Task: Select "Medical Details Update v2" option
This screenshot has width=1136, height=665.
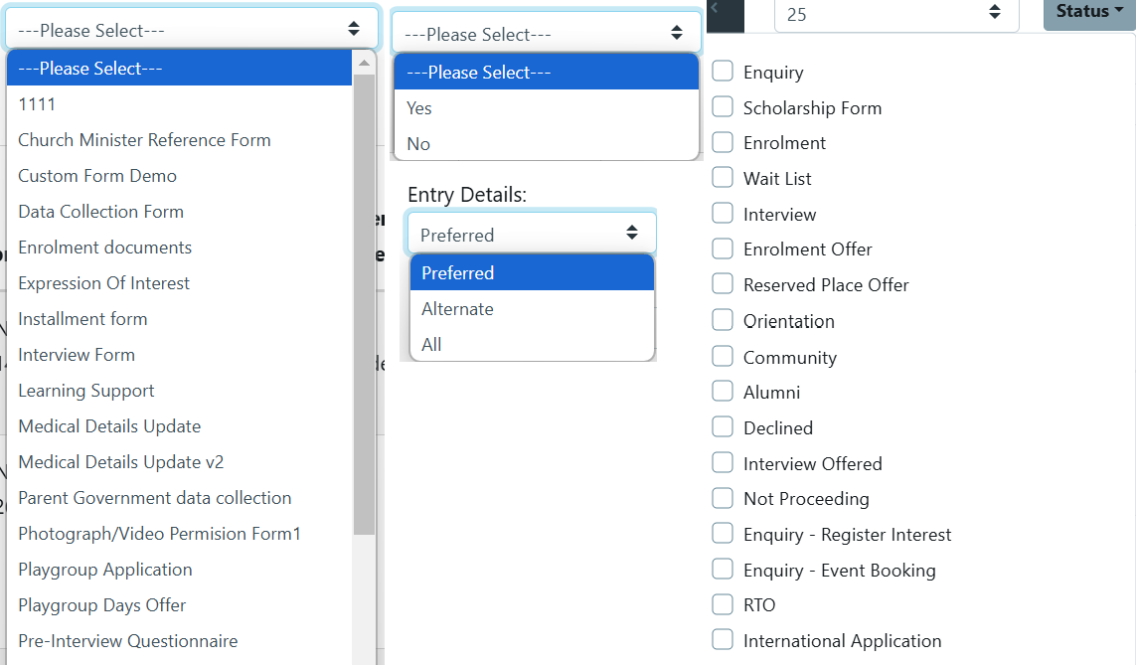Action: [x=121, y=461]
